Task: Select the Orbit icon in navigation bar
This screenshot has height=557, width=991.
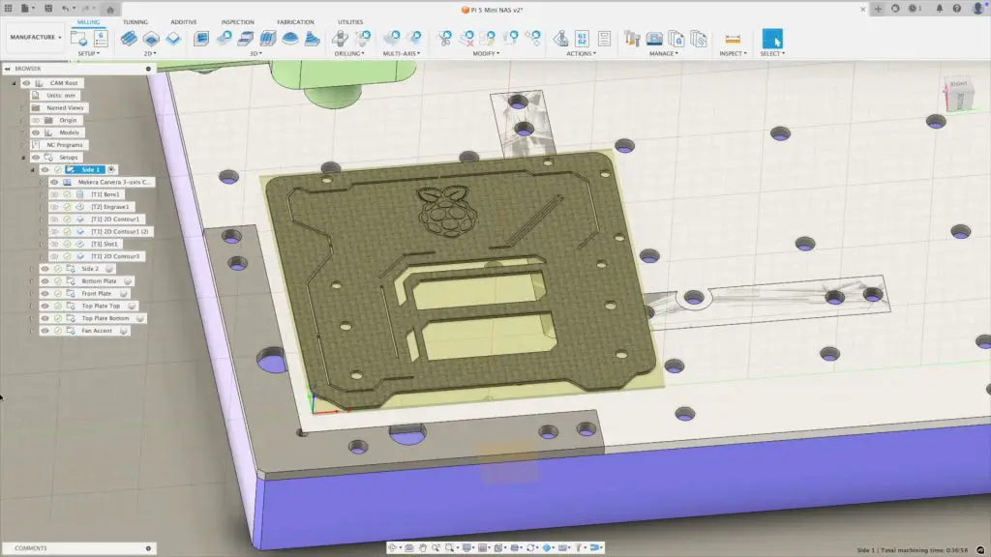Action: 395,547
